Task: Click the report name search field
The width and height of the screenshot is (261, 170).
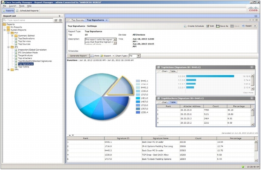Action: pos(28,20)
